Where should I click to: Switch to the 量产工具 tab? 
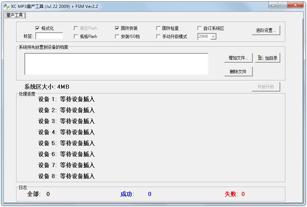click(14, 15)
